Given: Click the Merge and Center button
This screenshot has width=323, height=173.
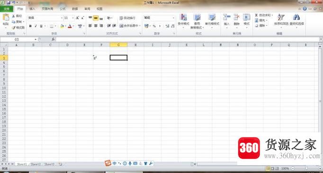Looking at the screenshot, I should pos(129,26).
